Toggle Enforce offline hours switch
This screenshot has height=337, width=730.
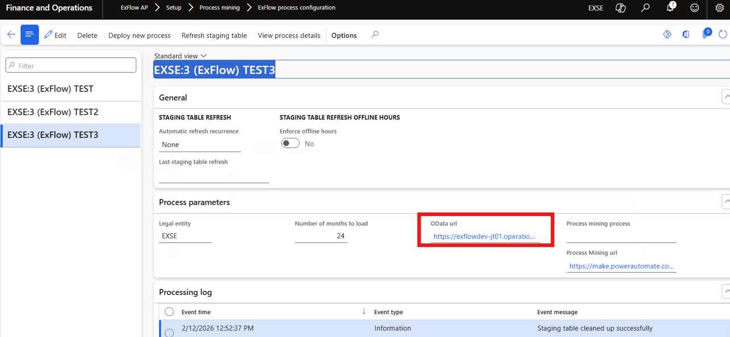[290, 144]
